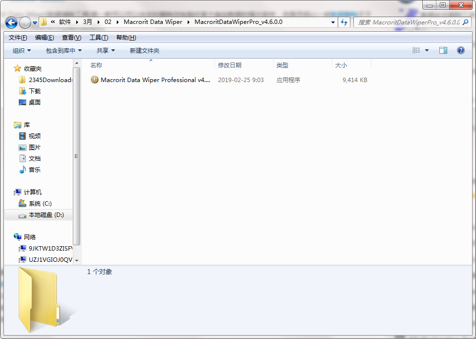Click the 图片 library icon
The width and height of the screenshot is (476, 339).
pos(22,148)
